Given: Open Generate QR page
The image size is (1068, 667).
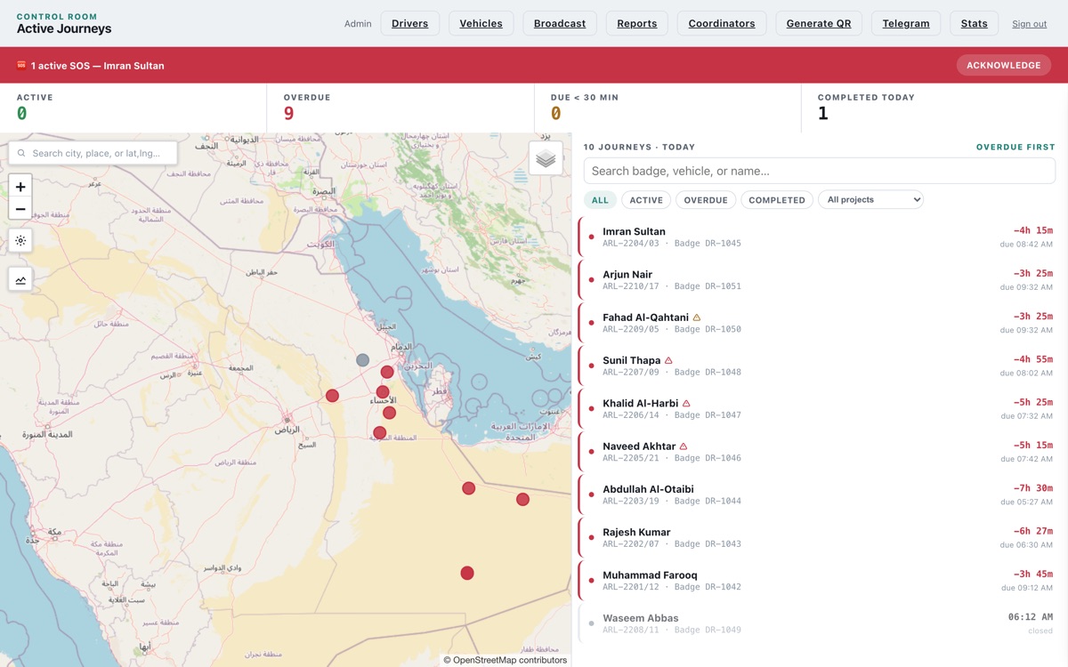Looking at the screenshot, I should (819, 23).
